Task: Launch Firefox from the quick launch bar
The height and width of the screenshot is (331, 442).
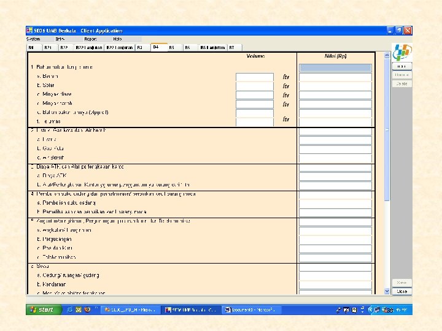Action: point(87,310)
